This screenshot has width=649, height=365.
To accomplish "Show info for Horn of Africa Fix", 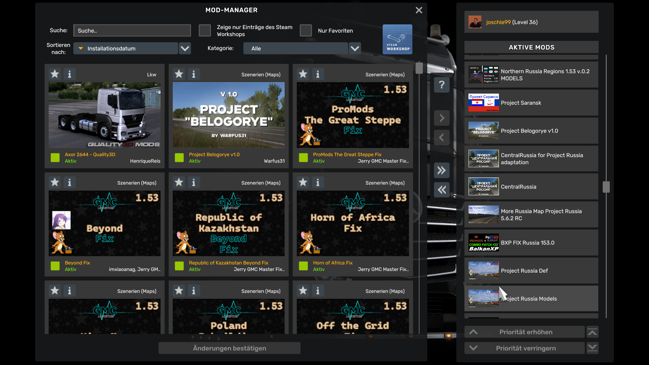I will (x=318, y=182).
